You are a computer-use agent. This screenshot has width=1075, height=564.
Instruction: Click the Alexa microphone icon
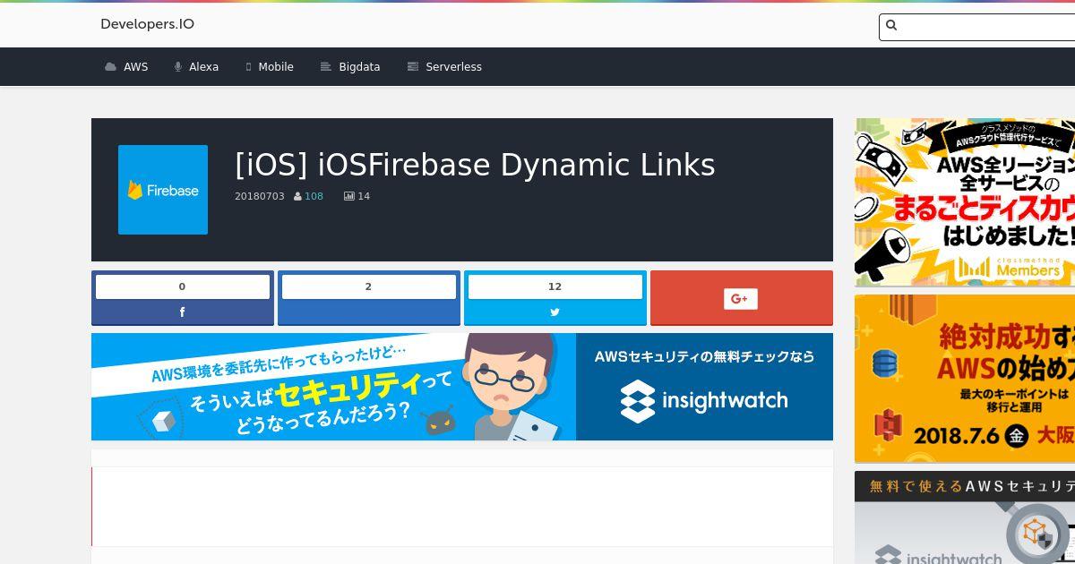(x=178, y=67)
